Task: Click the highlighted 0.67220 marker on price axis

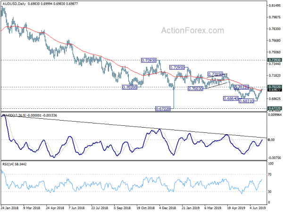Action: [x=275, y=108]
